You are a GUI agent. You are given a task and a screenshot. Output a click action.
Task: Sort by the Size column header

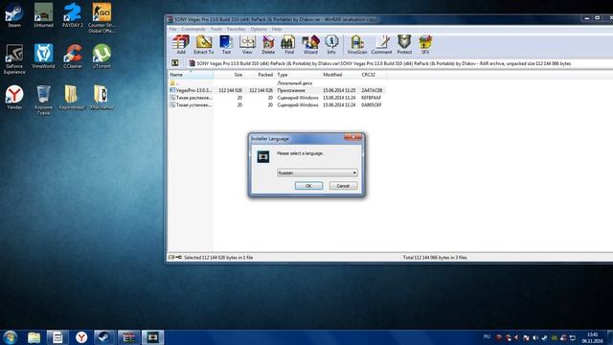229,75
